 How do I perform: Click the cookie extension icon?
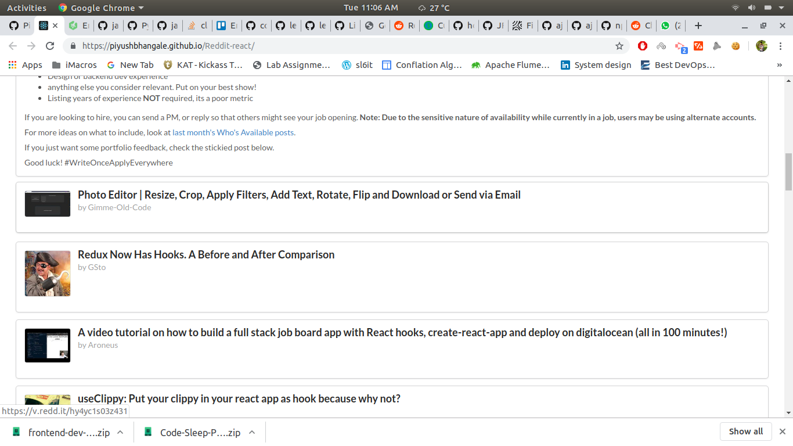(x=736, y=46)
